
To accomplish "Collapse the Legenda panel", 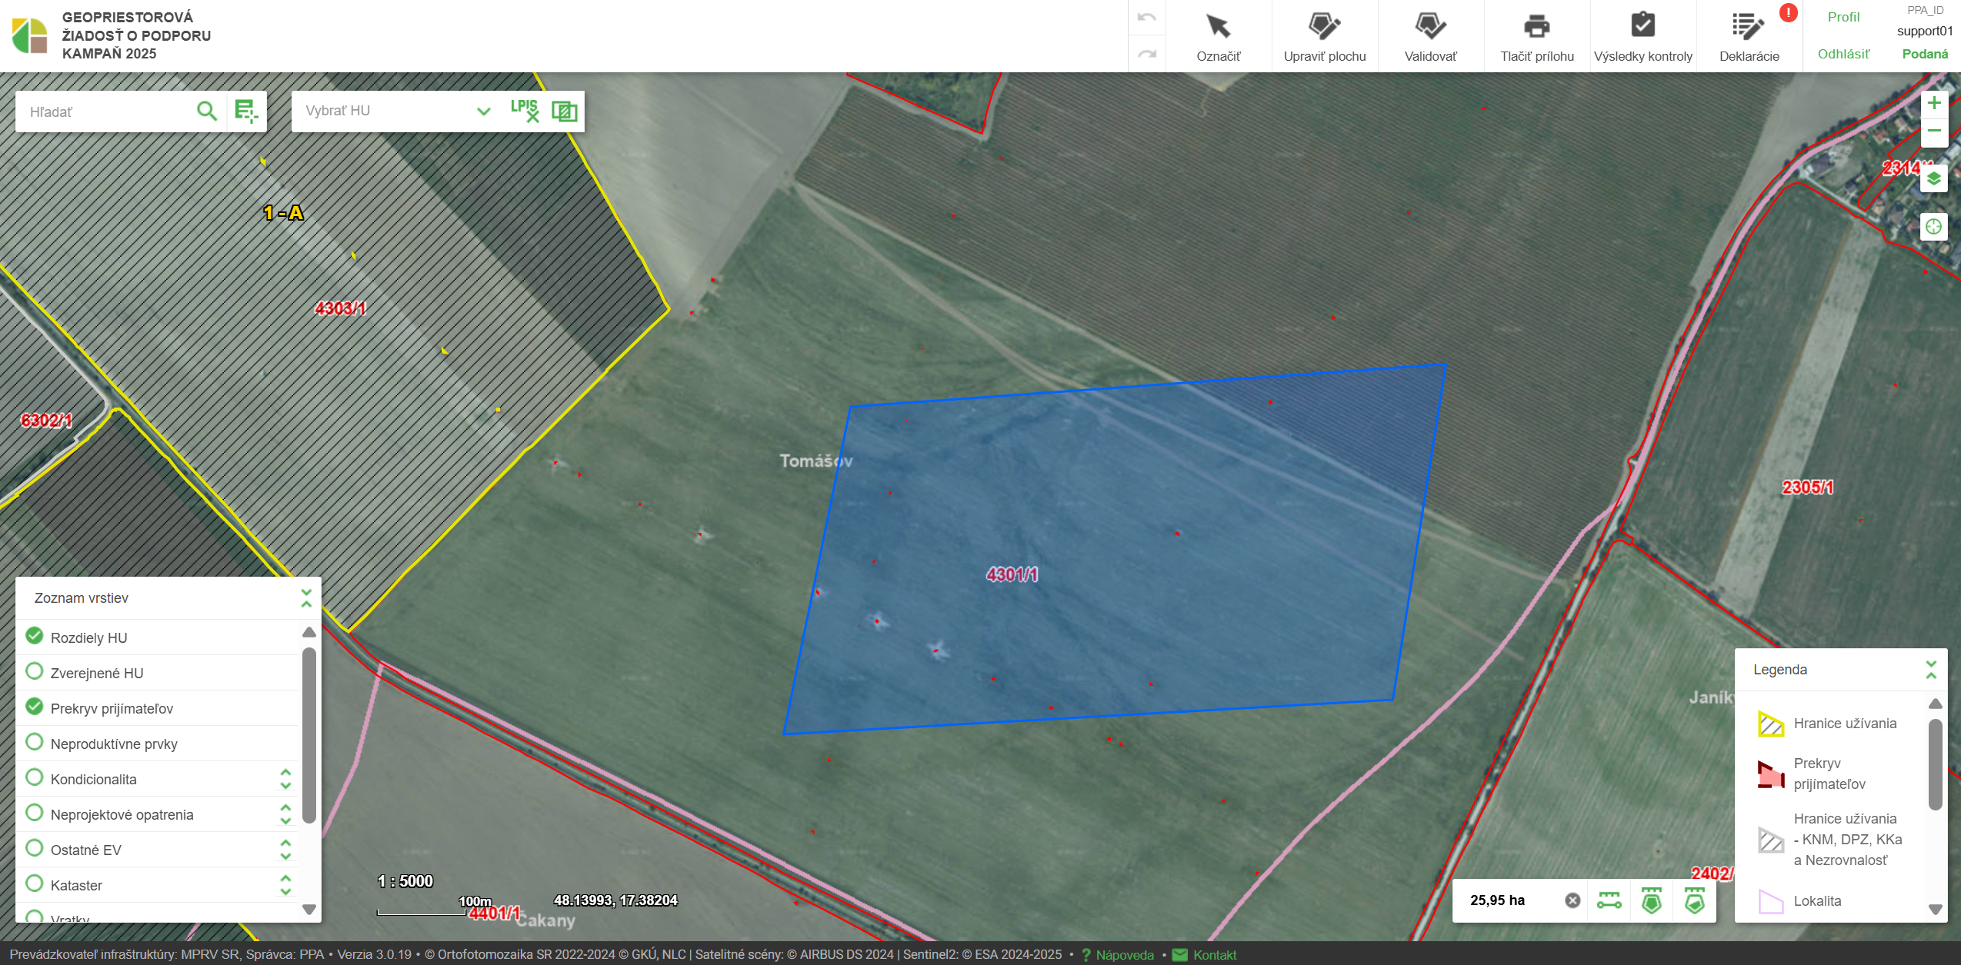I will point(1931,670).
